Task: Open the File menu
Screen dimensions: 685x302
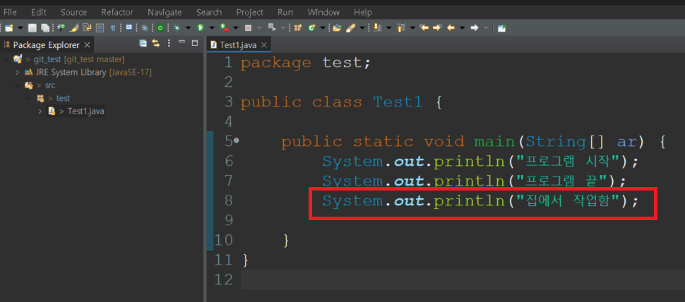Action: 10,12
